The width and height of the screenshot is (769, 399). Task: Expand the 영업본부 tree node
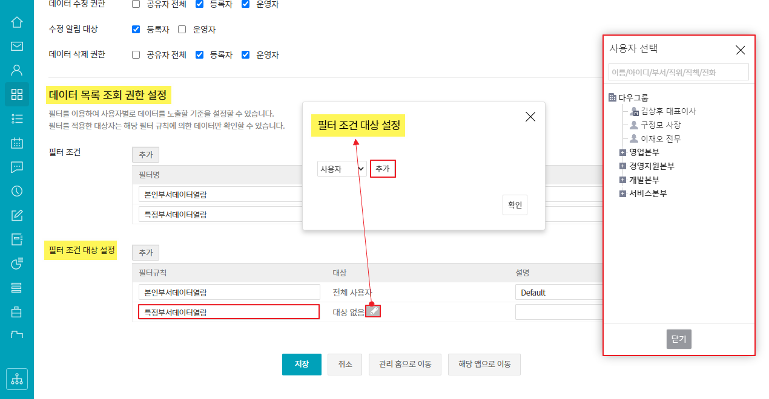pos(622,152)
